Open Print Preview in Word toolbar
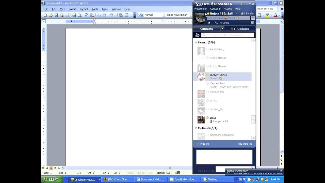 [x=79, y=15]
